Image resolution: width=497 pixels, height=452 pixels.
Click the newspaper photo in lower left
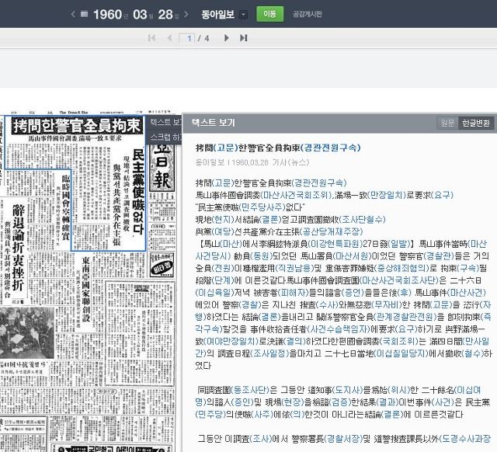tap(26, 332)
